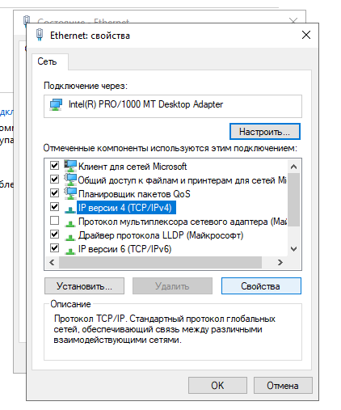Image resolution: width=341 pixels, height=410 pixels.
Task: Select the Microsoft networks client icon
Action: pos(70,166)
